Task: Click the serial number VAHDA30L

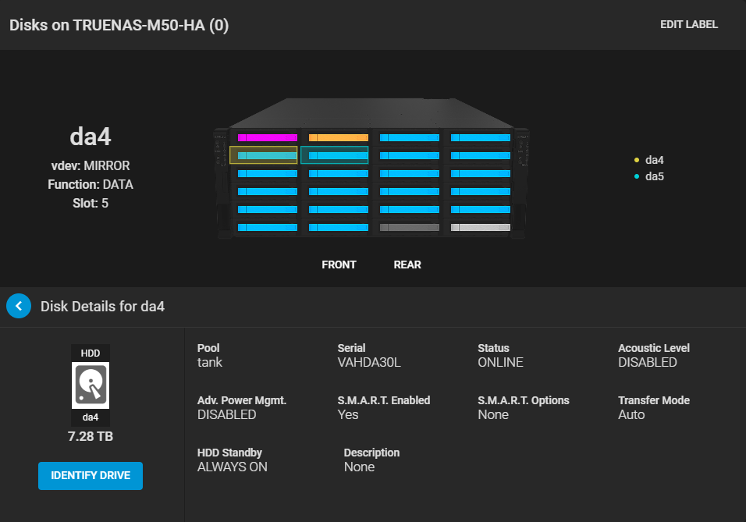Action: (x=369, y=362)
